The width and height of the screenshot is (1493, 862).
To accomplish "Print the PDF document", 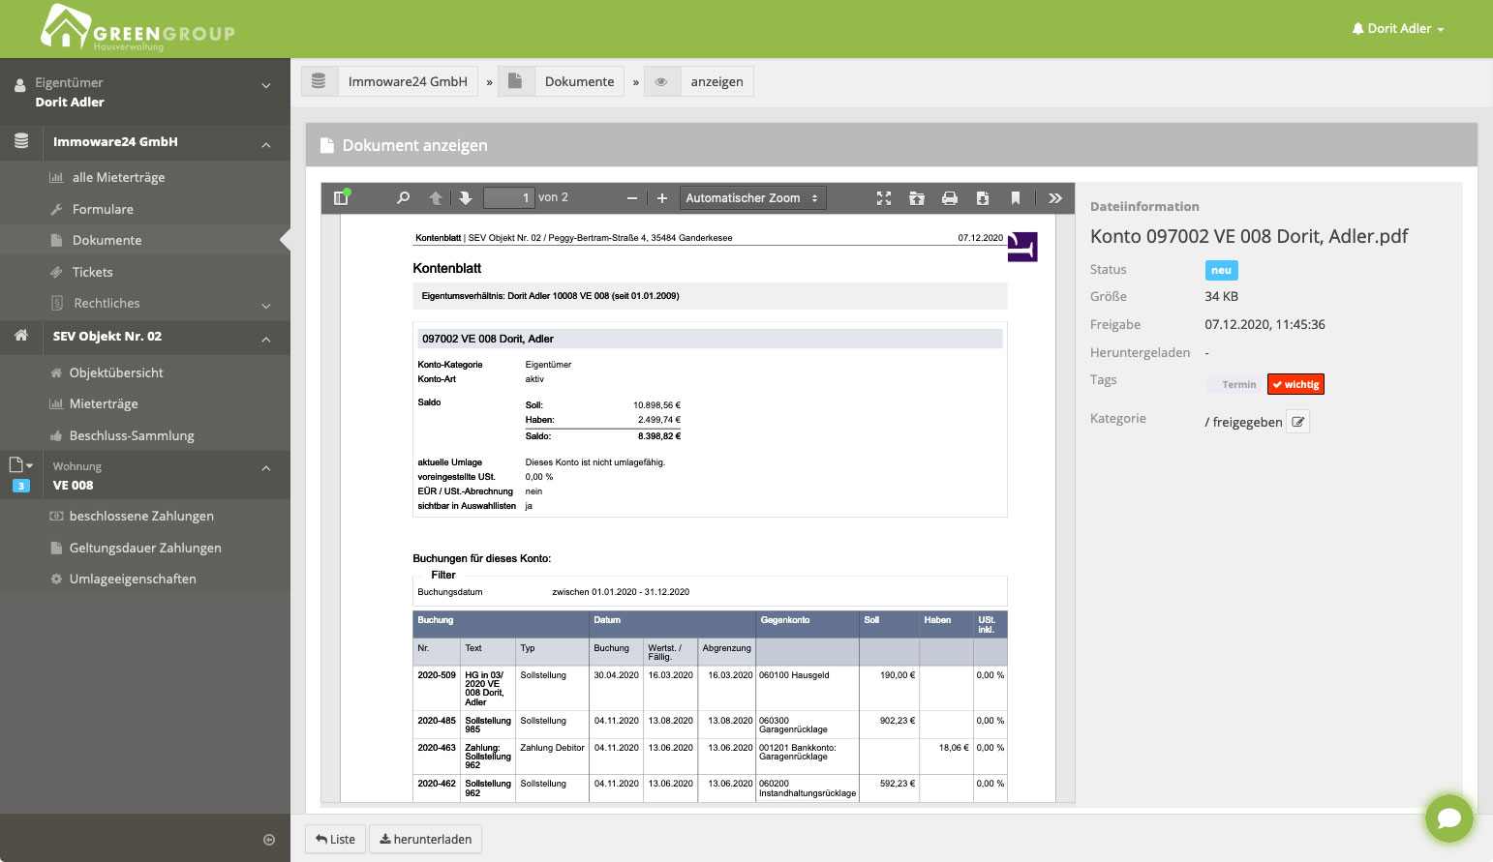I will click(x=950, y=197).
